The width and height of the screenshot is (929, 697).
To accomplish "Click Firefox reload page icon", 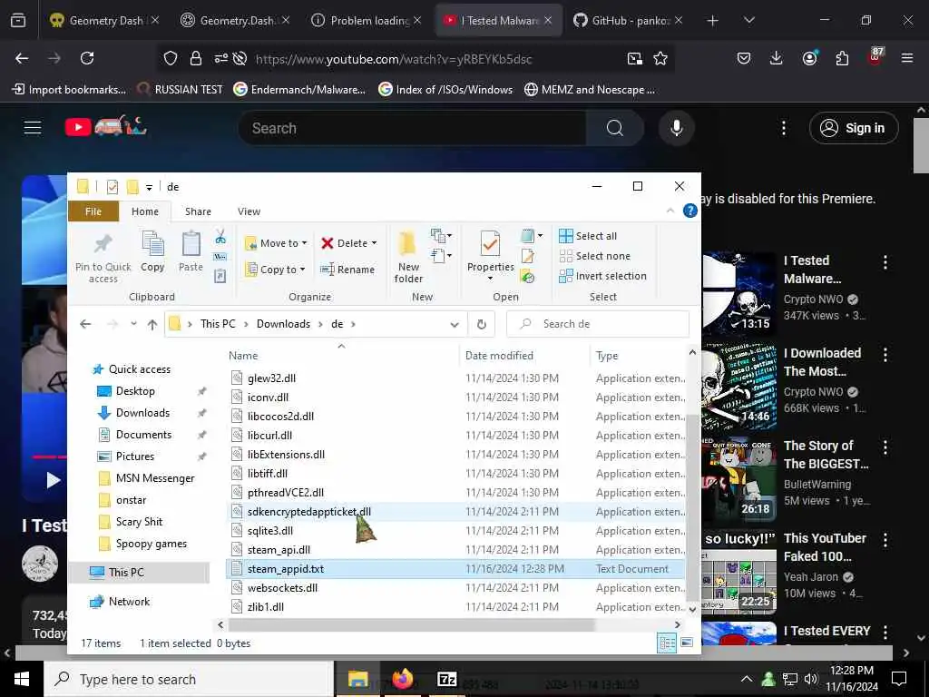I will tap(87, 58).
